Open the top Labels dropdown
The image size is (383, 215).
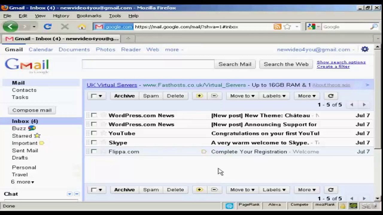(274, 96)
